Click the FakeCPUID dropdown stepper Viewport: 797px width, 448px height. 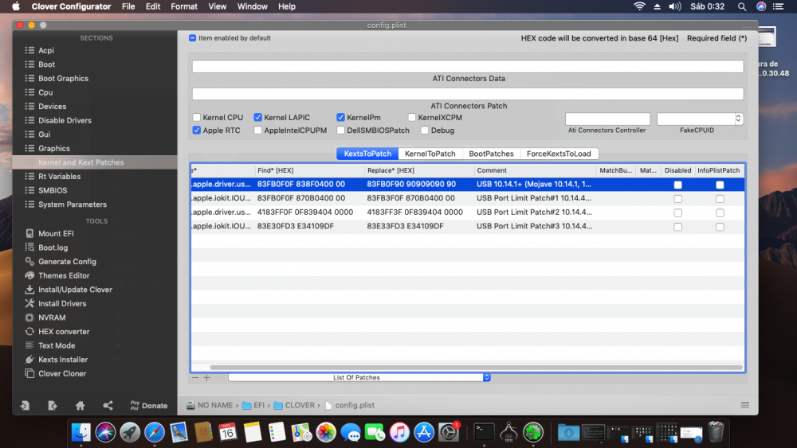pos(739,119)
